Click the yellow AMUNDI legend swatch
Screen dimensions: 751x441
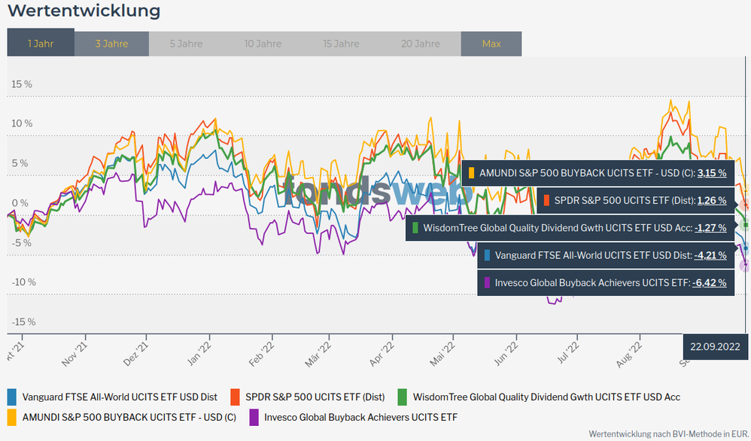point(11,416)
